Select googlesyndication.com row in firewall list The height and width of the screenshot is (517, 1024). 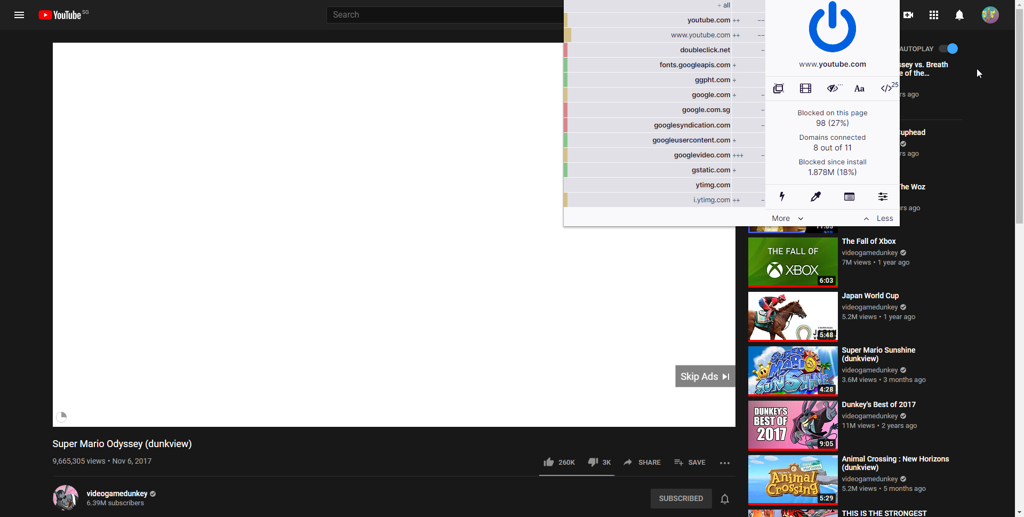(664, 125)
